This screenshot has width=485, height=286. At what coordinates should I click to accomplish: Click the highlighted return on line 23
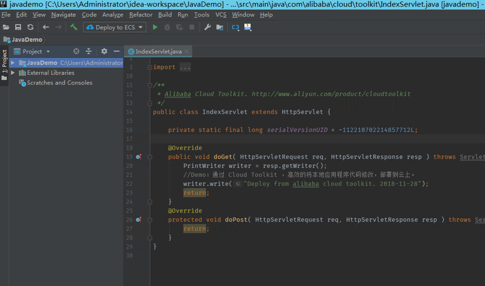[x=195, y=193]
